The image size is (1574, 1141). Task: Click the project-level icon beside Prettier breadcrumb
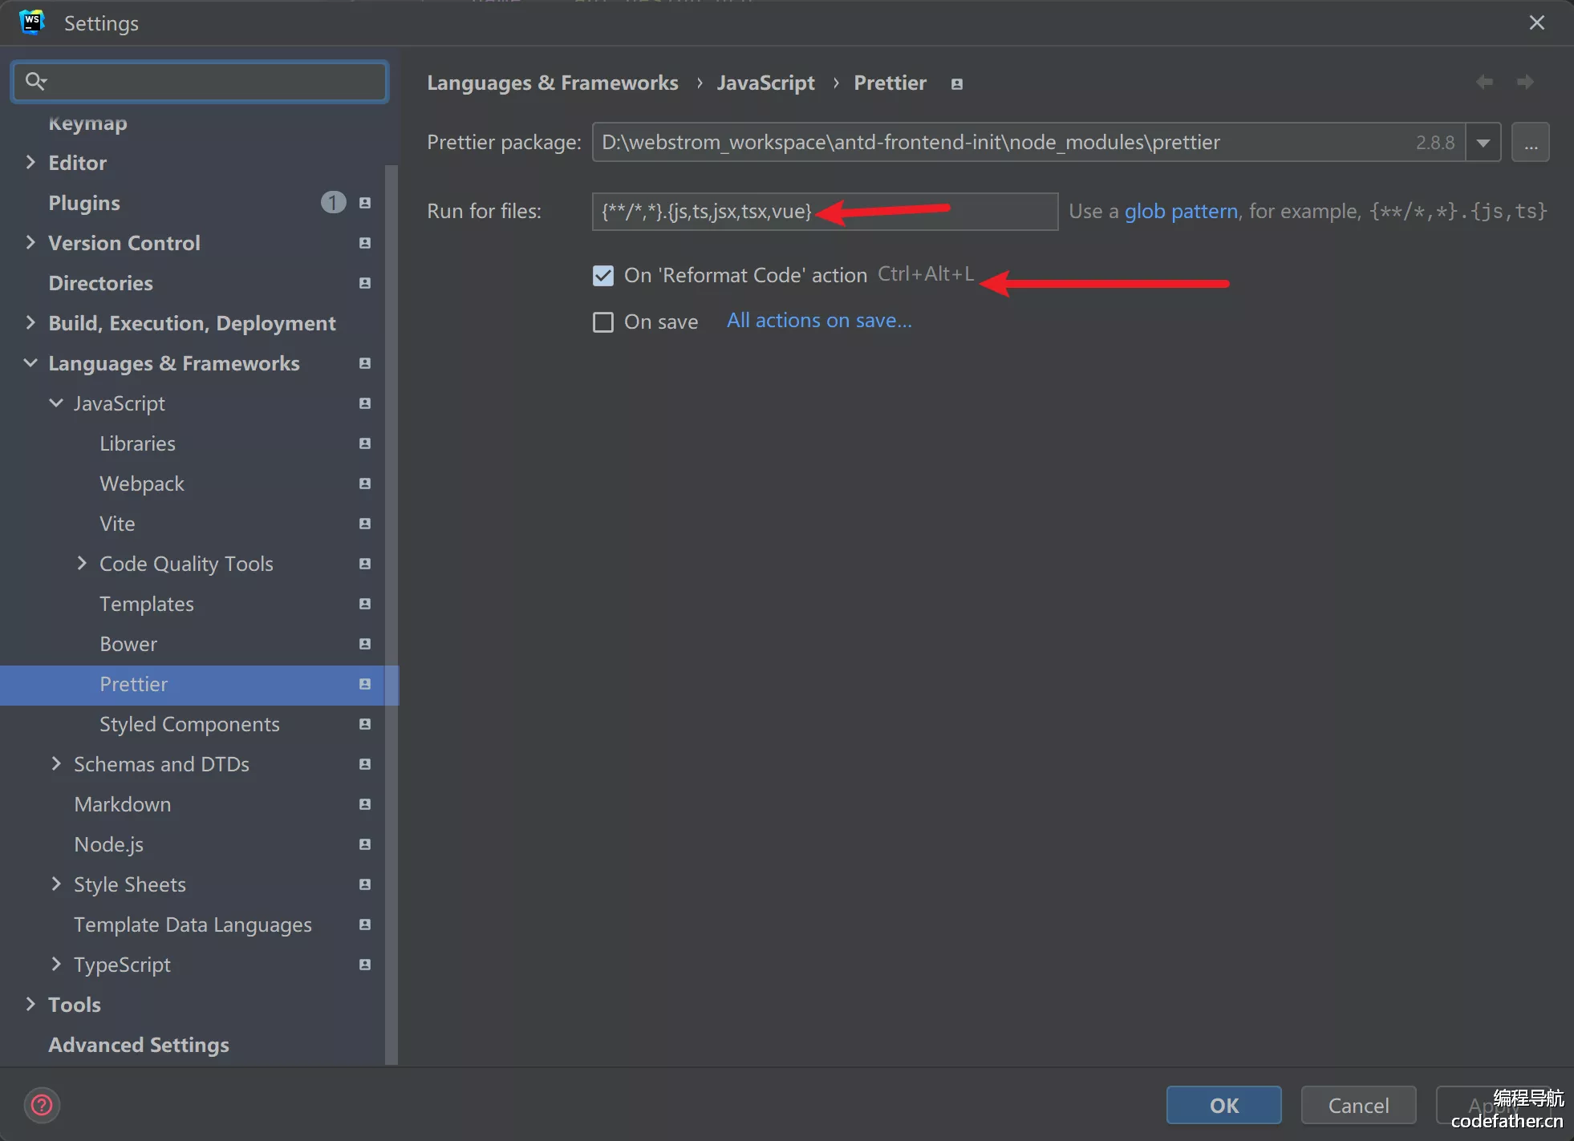pyautogui.click(x=956, y=83)
